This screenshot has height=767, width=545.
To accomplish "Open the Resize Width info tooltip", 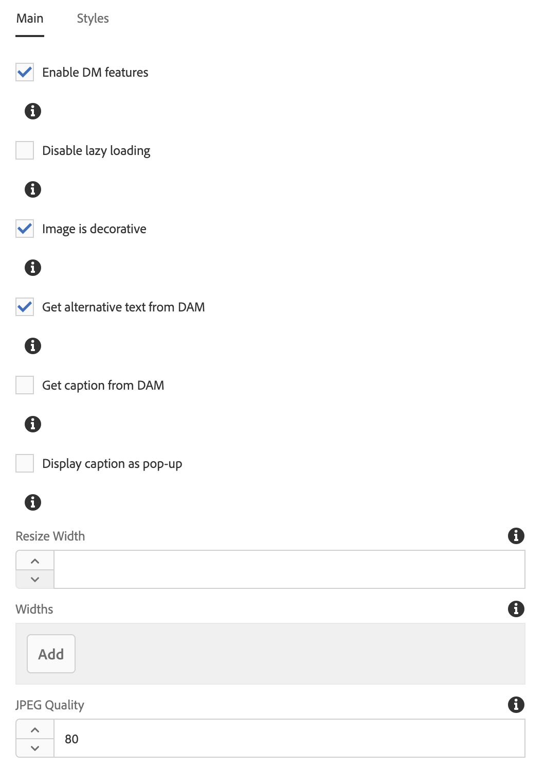I will (517, 536).
